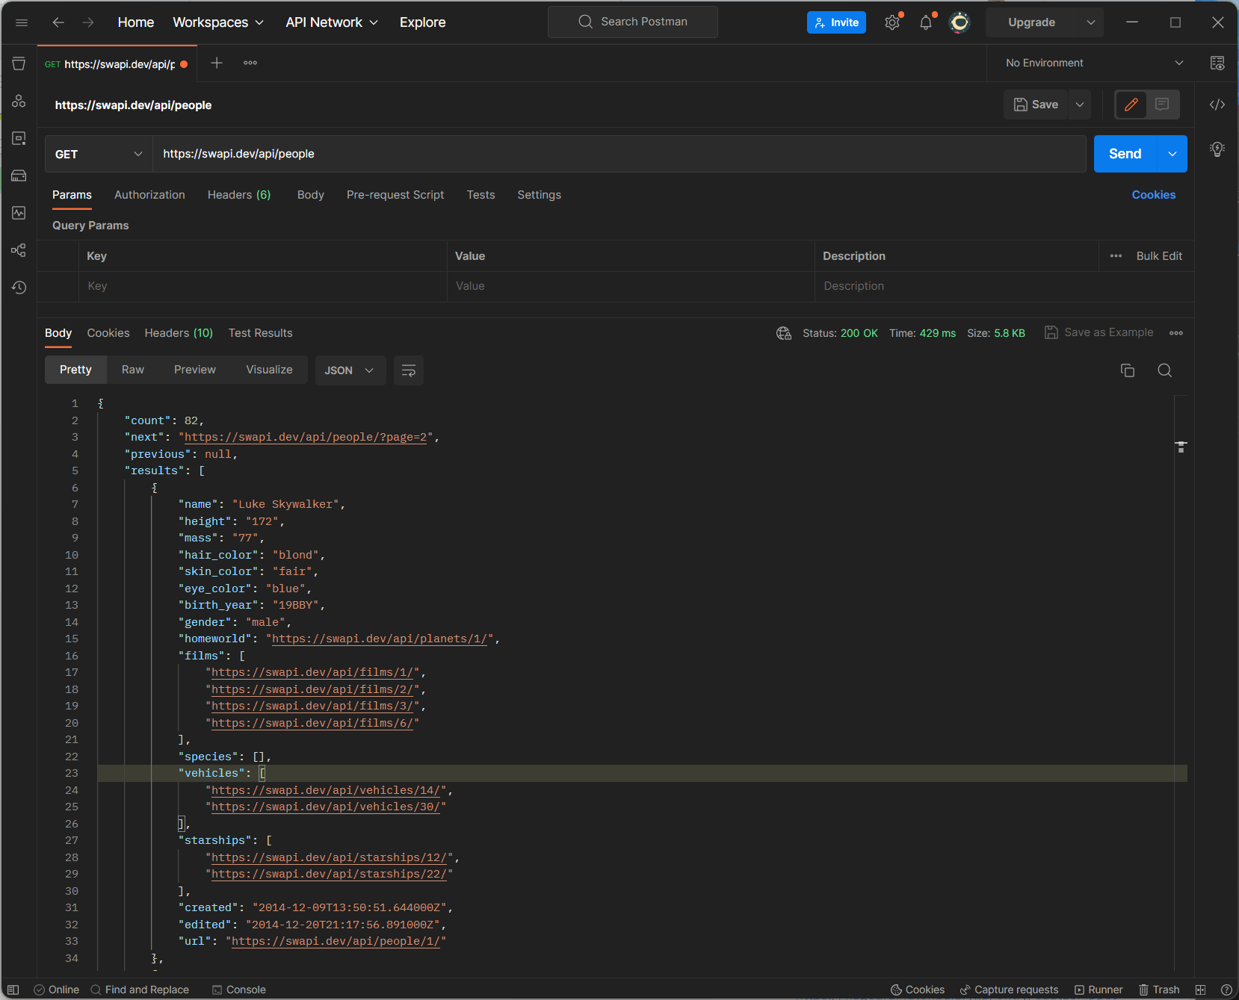Click the Mock Servers sidebar icon
The width and height of the screenshot is (1239, 1000).
pos(19,176)
